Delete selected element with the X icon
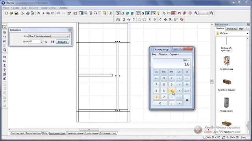The width and height of the screenshot is (252, 141). (39, 13)
